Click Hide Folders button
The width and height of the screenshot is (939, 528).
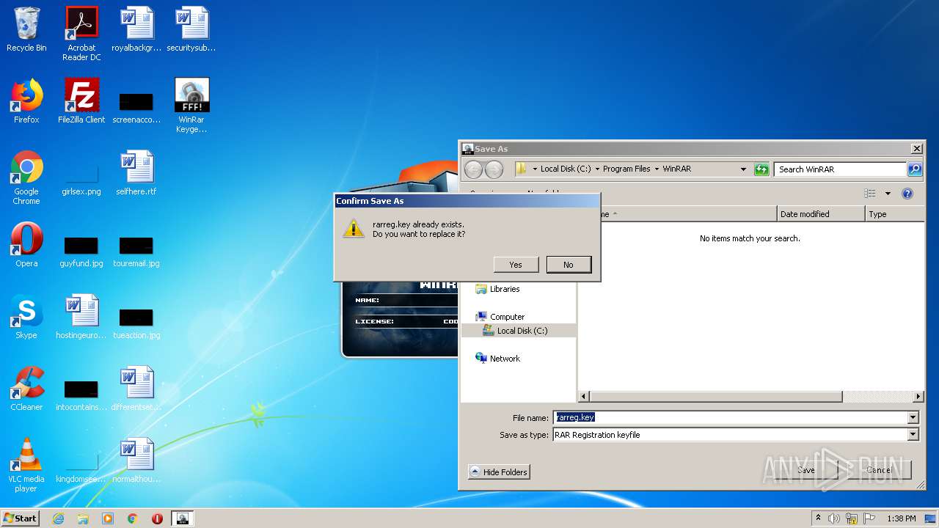click(x=499, y=472)
